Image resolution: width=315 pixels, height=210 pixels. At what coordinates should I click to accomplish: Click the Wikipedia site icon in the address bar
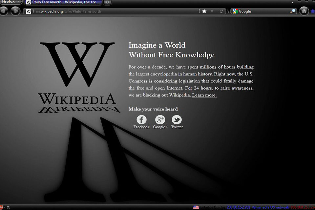pyautogui.click(x=29, y=11)
